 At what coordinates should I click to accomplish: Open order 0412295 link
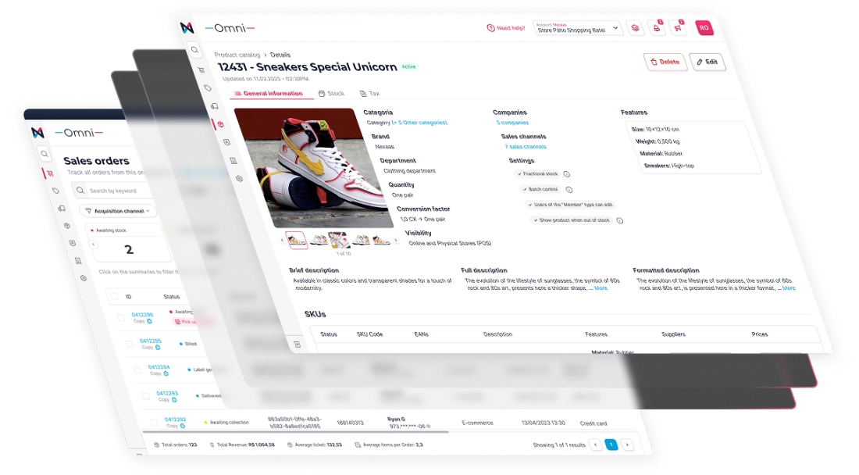150,341
